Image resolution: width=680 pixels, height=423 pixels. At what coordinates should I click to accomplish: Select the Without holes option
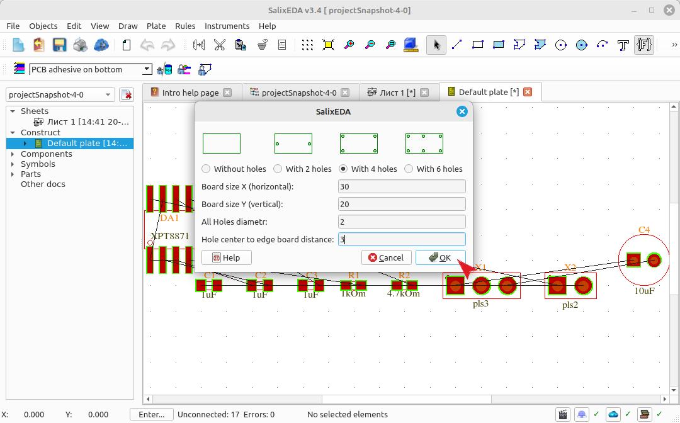[x=234, y=169]
